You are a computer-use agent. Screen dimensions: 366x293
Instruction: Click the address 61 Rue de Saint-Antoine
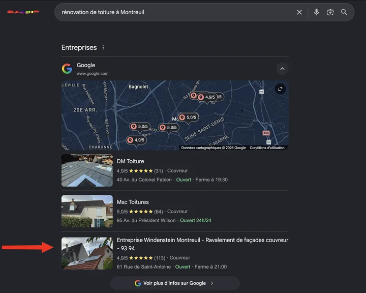(144, 267)
